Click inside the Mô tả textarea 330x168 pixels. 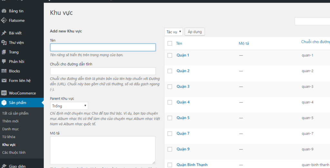coord(103,150)
